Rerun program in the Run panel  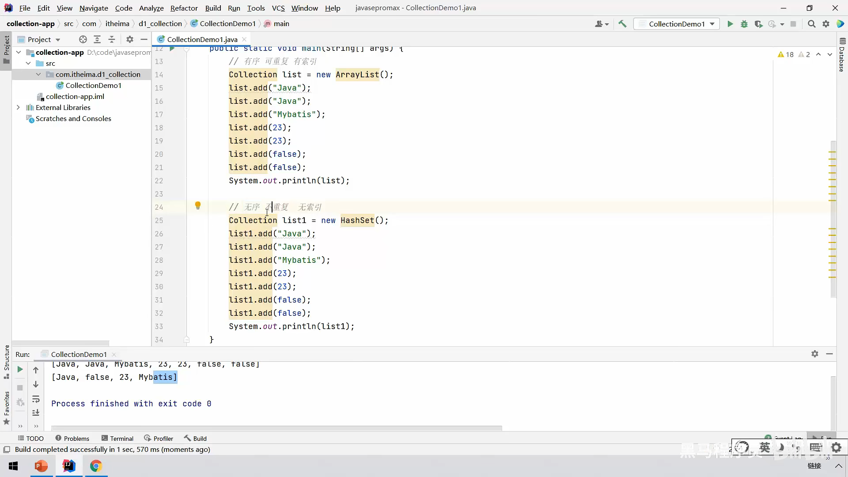20,369
